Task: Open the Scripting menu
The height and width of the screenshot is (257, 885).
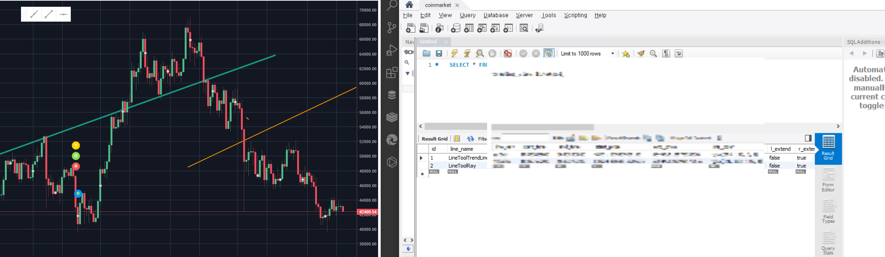Action: tap(576, 15)
